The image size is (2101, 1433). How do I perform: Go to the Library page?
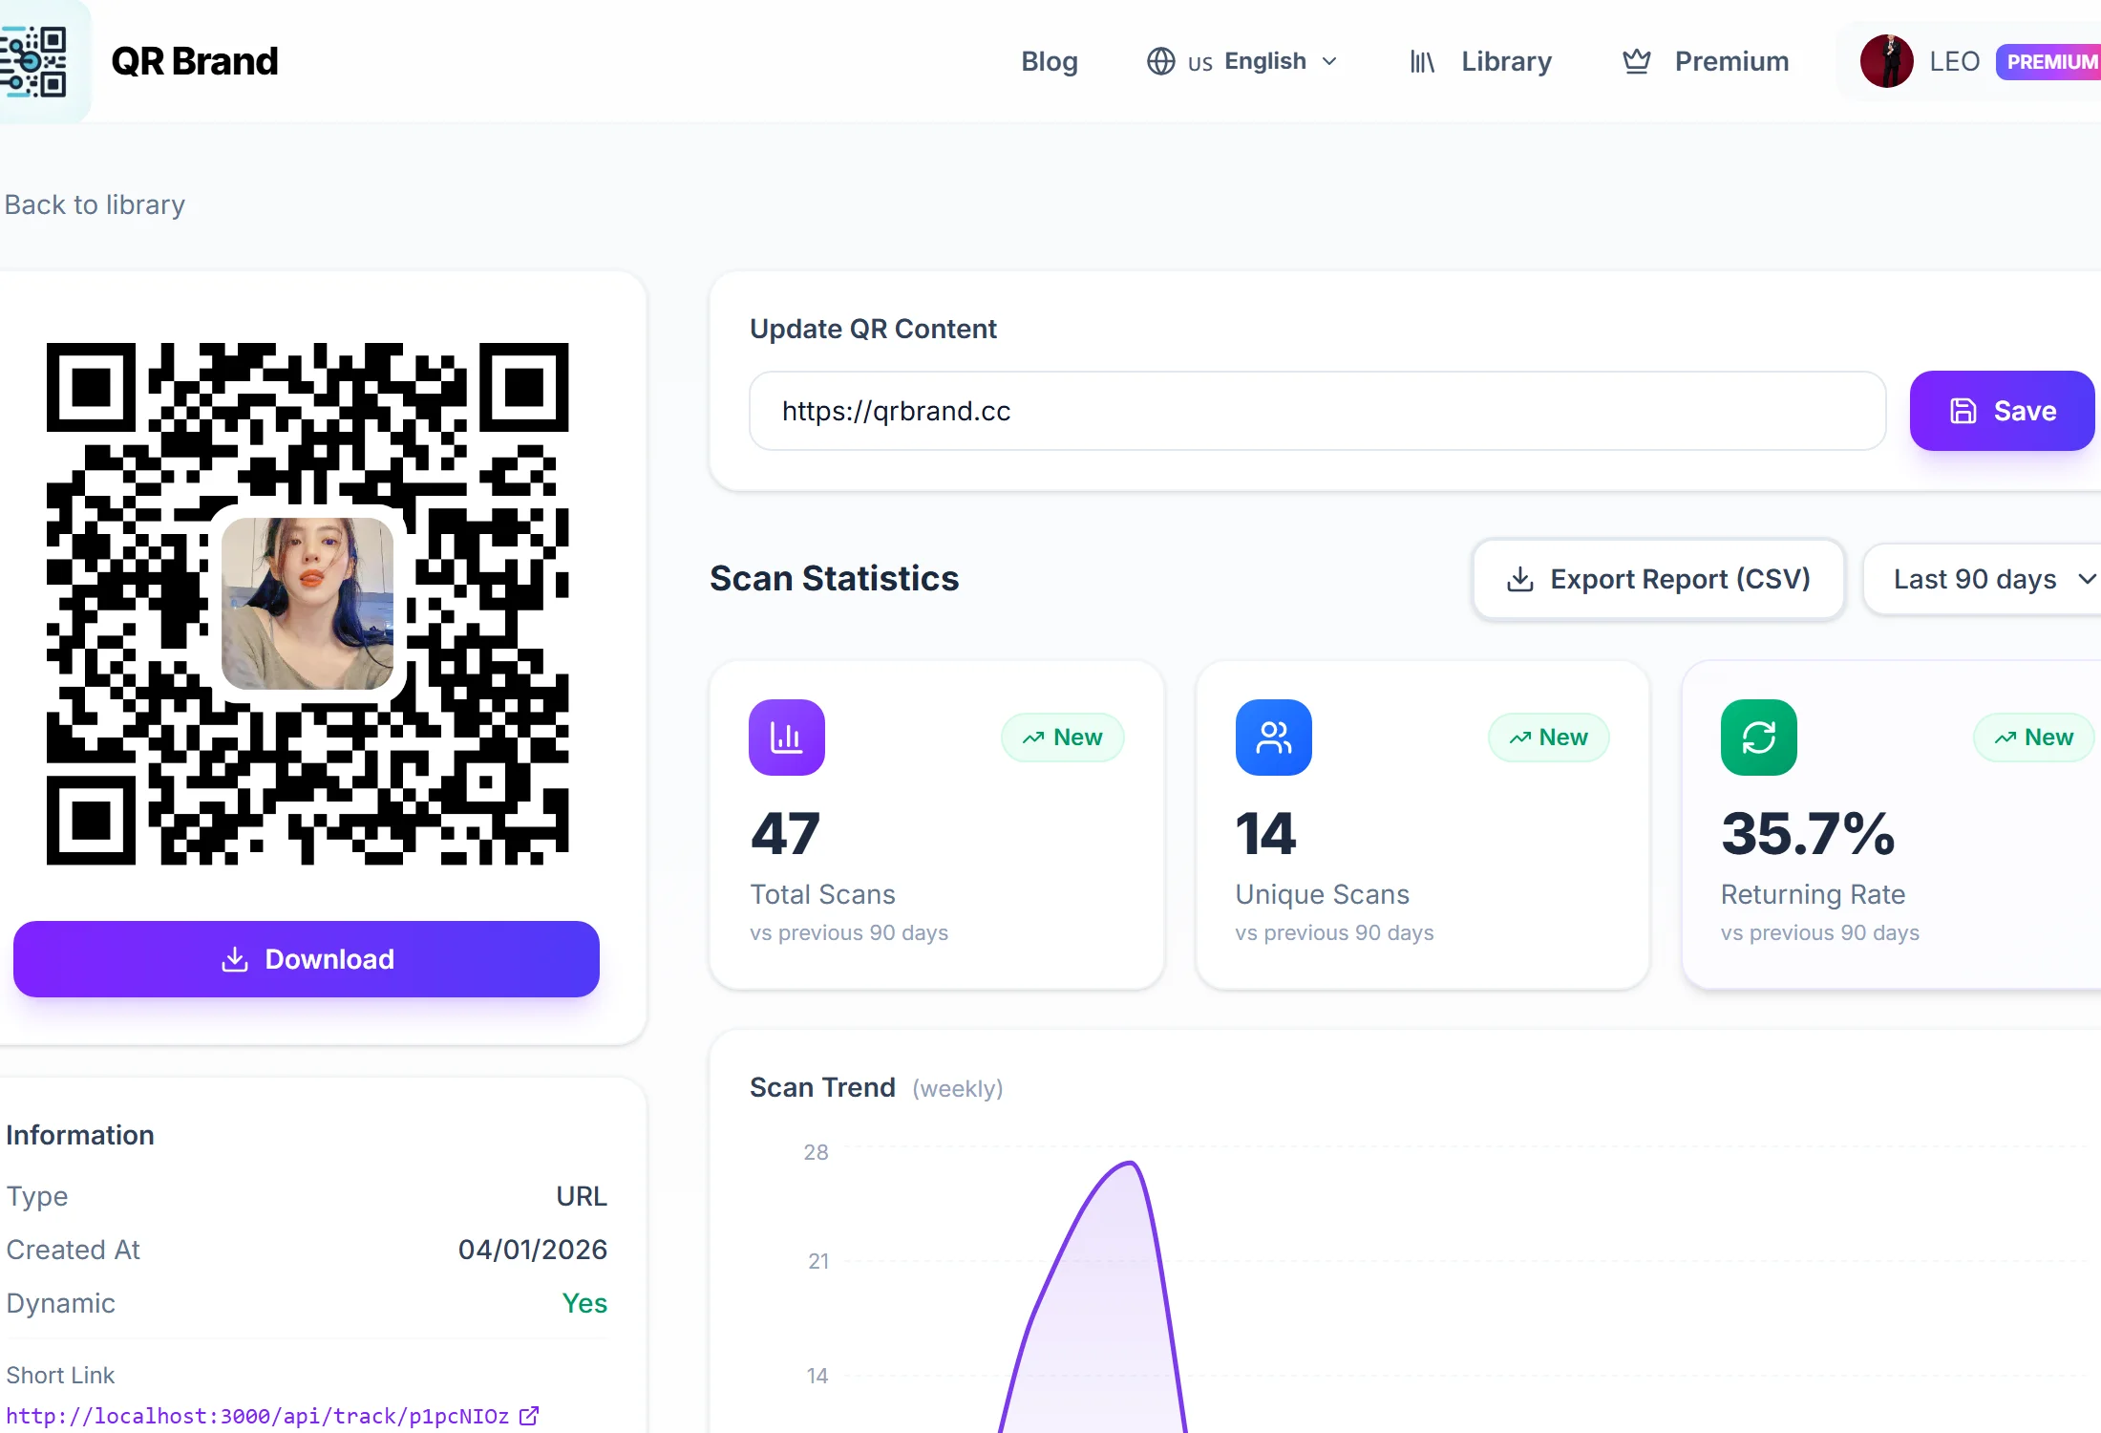1506,61
